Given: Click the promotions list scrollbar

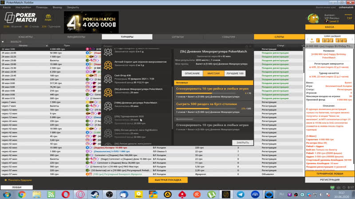Looking at the screenshot, I should [173, 107].
